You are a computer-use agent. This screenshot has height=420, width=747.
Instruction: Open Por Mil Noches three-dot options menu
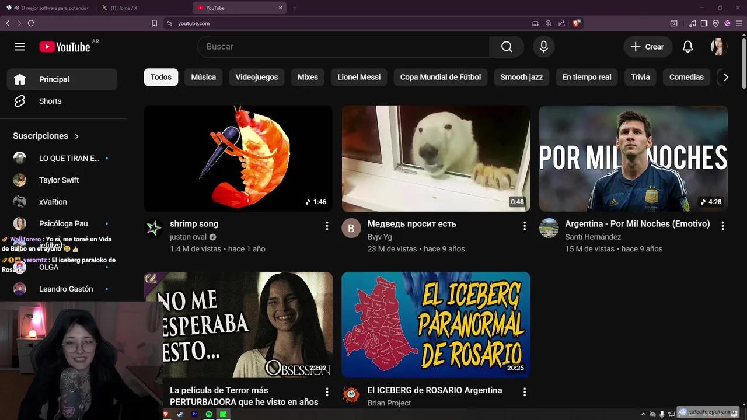[722, 226]
